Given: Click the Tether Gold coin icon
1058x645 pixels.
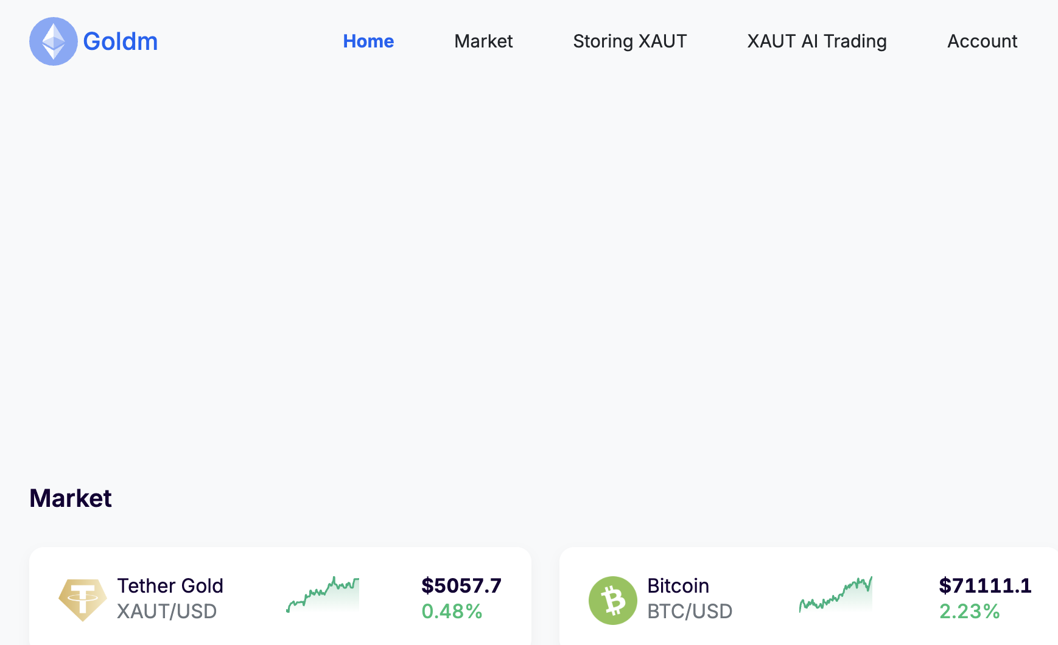Looking at the screenshot, I should tap(82, 599).
